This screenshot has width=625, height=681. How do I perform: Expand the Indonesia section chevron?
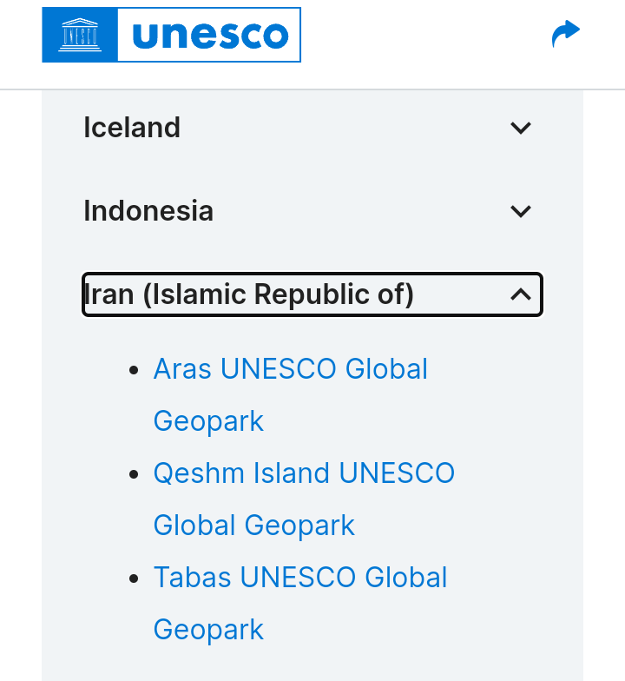(520, 211)
